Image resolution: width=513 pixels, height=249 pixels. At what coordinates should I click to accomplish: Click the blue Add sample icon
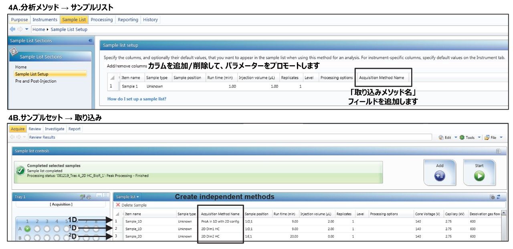440,176
